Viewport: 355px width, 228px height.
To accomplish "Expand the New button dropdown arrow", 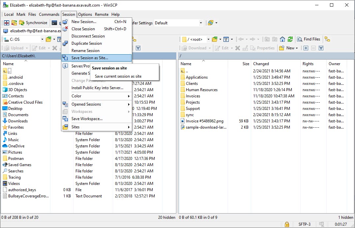I will click(297, 48).
